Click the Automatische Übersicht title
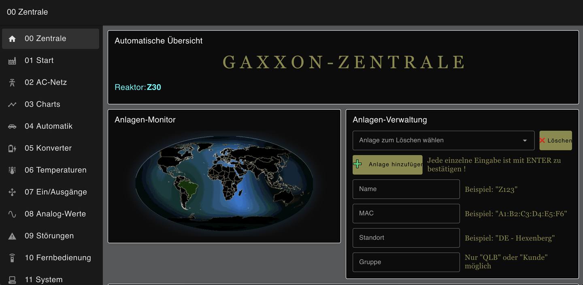The height and width of the screenshot is (285, 583). 158,40
